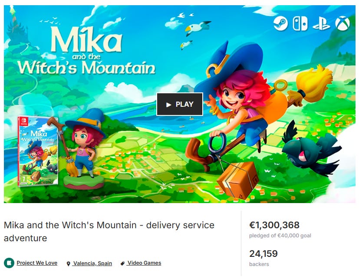Screen dimensions: 359x279
Task: Open the Video Games category link
Action: (144, 263)
